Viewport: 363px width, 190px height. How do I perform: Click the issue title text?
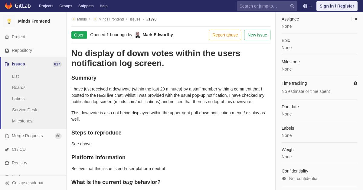156,58
